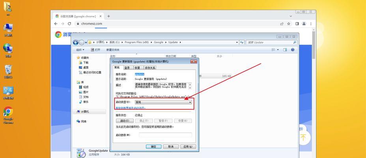The width and height of the screenshot is (366, 158).
Task: Click the Google breadcrumb segment
Action: click(x=159, y=42)
